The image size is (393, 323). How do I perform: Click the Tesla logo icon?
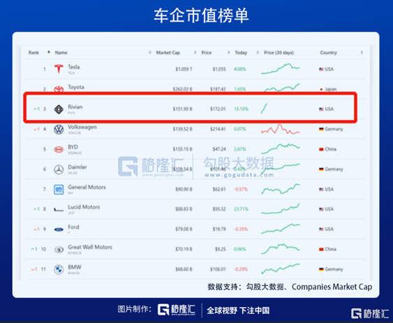tap(59, 68)
